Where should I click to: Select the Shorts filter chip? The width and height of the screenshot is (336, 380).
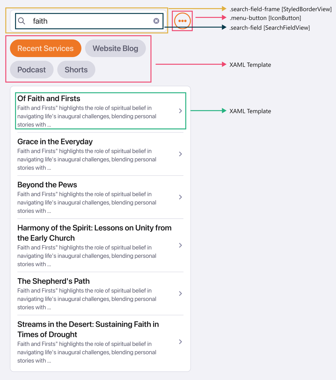click(x=76, y=70)
